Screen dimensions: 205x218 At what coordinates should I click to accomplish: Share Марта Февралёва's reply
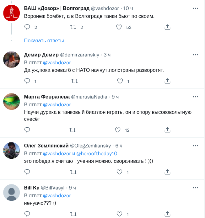click(167, 130)
